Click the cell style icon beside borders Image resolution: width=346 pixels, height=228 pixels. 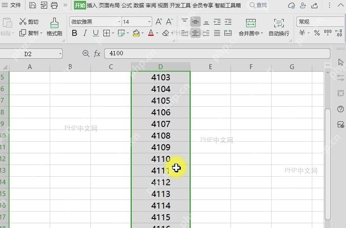pos(121,33)
